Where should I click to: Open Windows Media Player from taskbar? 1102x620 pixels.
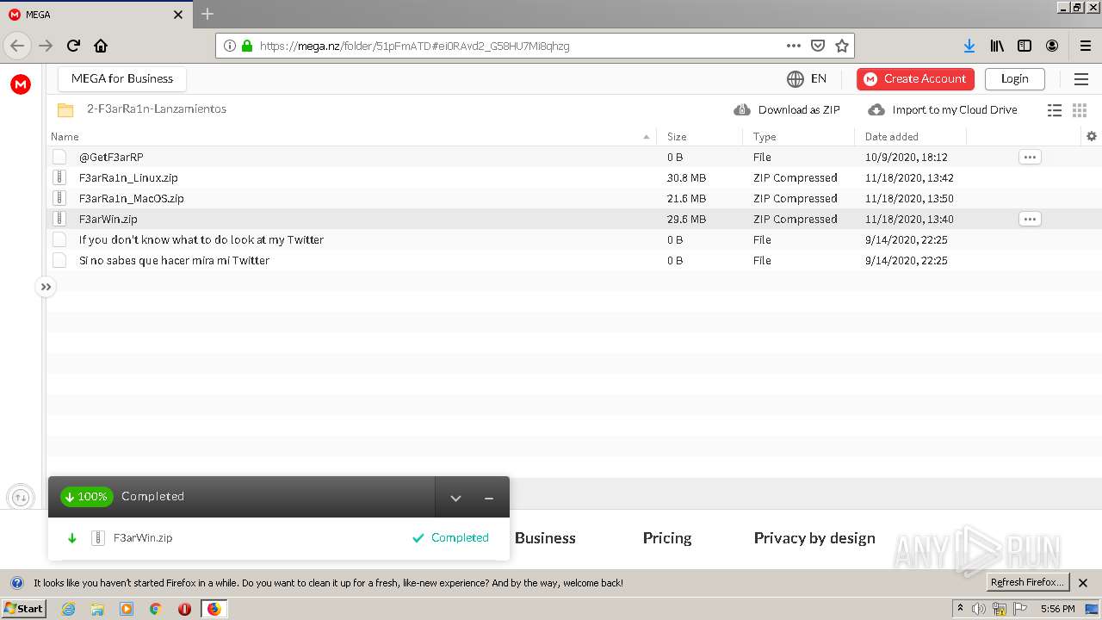point(127,609)
